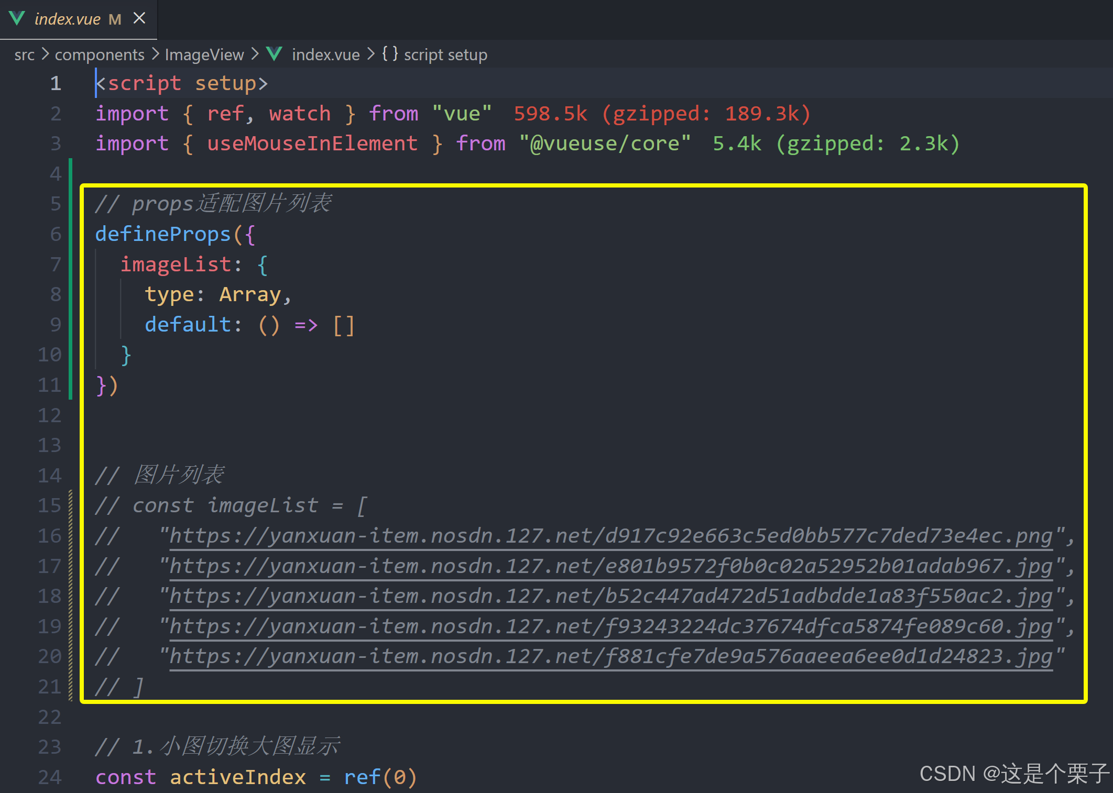Open the d917c92e...png image URL link
The height and width of the screenshot is (793, 1113).
point(610,536)
